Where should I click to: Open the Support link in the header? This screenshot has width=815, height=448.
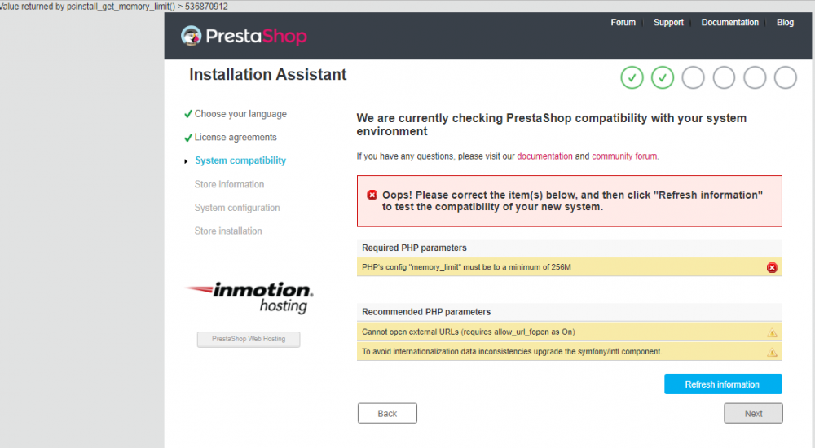coord(668,22)
